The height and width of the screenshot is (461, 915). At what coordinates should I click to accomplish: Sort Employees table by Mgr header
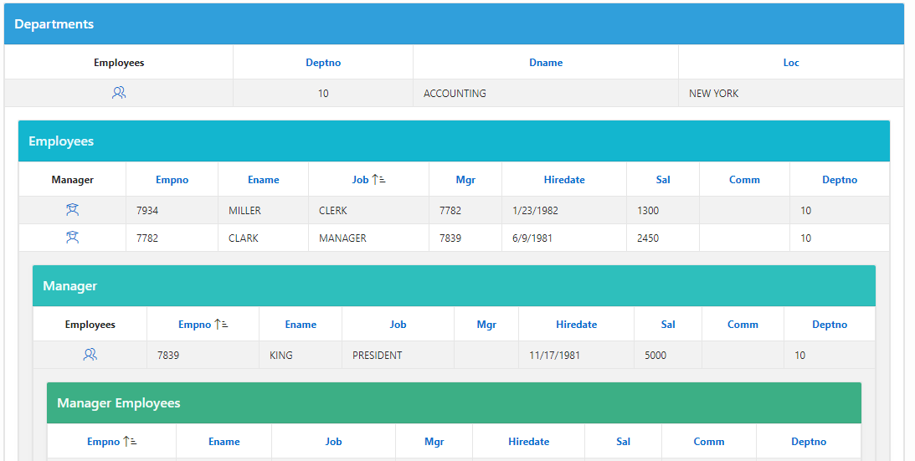(465, 180)
